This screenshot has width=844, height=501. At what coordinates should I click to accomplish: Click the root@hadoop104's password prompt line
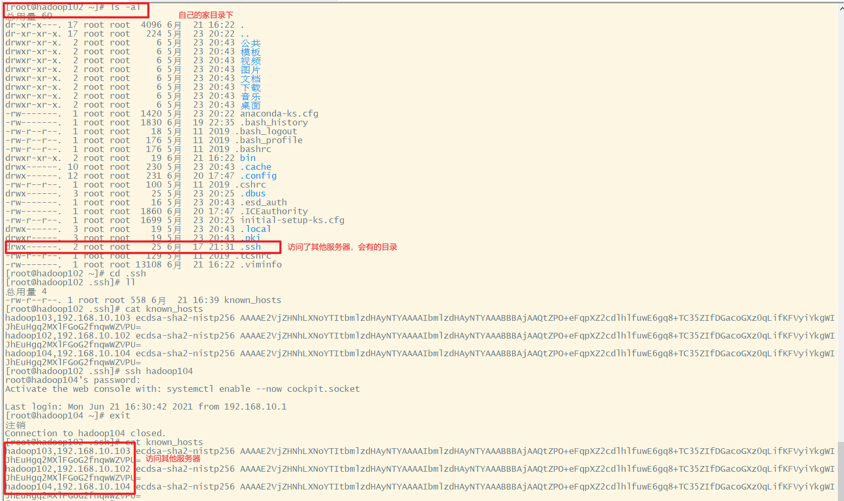tap(73, 380)
